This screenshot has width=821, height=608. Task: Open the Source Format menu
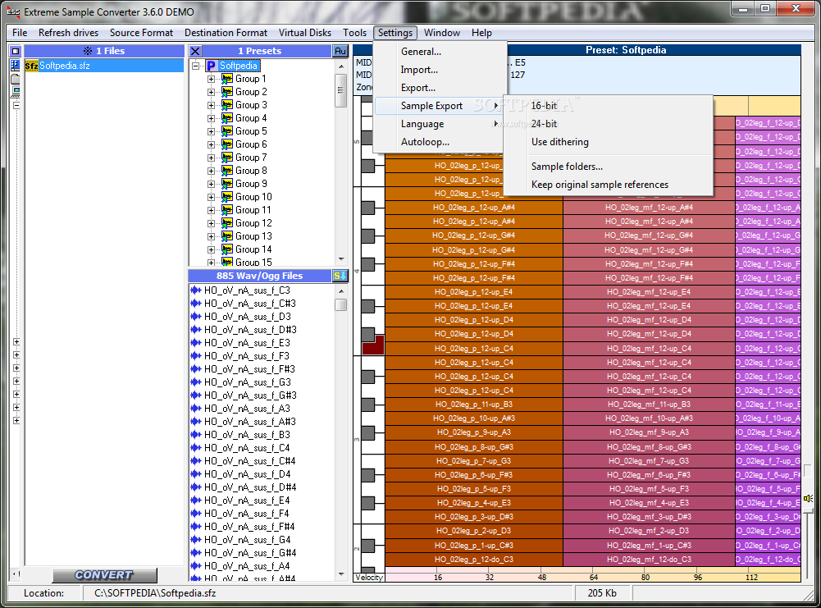click(141, 33)
